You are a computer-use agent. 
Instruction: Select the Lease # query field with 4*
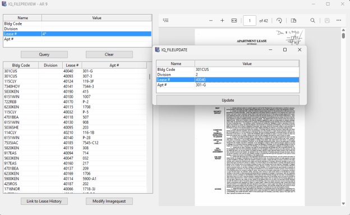pyautogui.click(x=96, y=34)
